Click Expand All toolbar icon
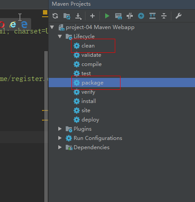This screenshot has height=202, width=195. (x=152, y=16)
